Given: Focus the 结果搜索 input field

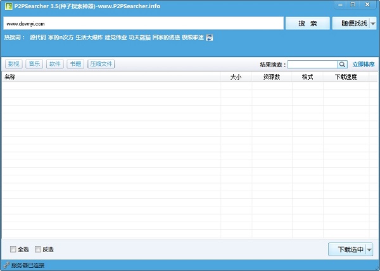Looking at the screenshot, I should pos(313,65).
